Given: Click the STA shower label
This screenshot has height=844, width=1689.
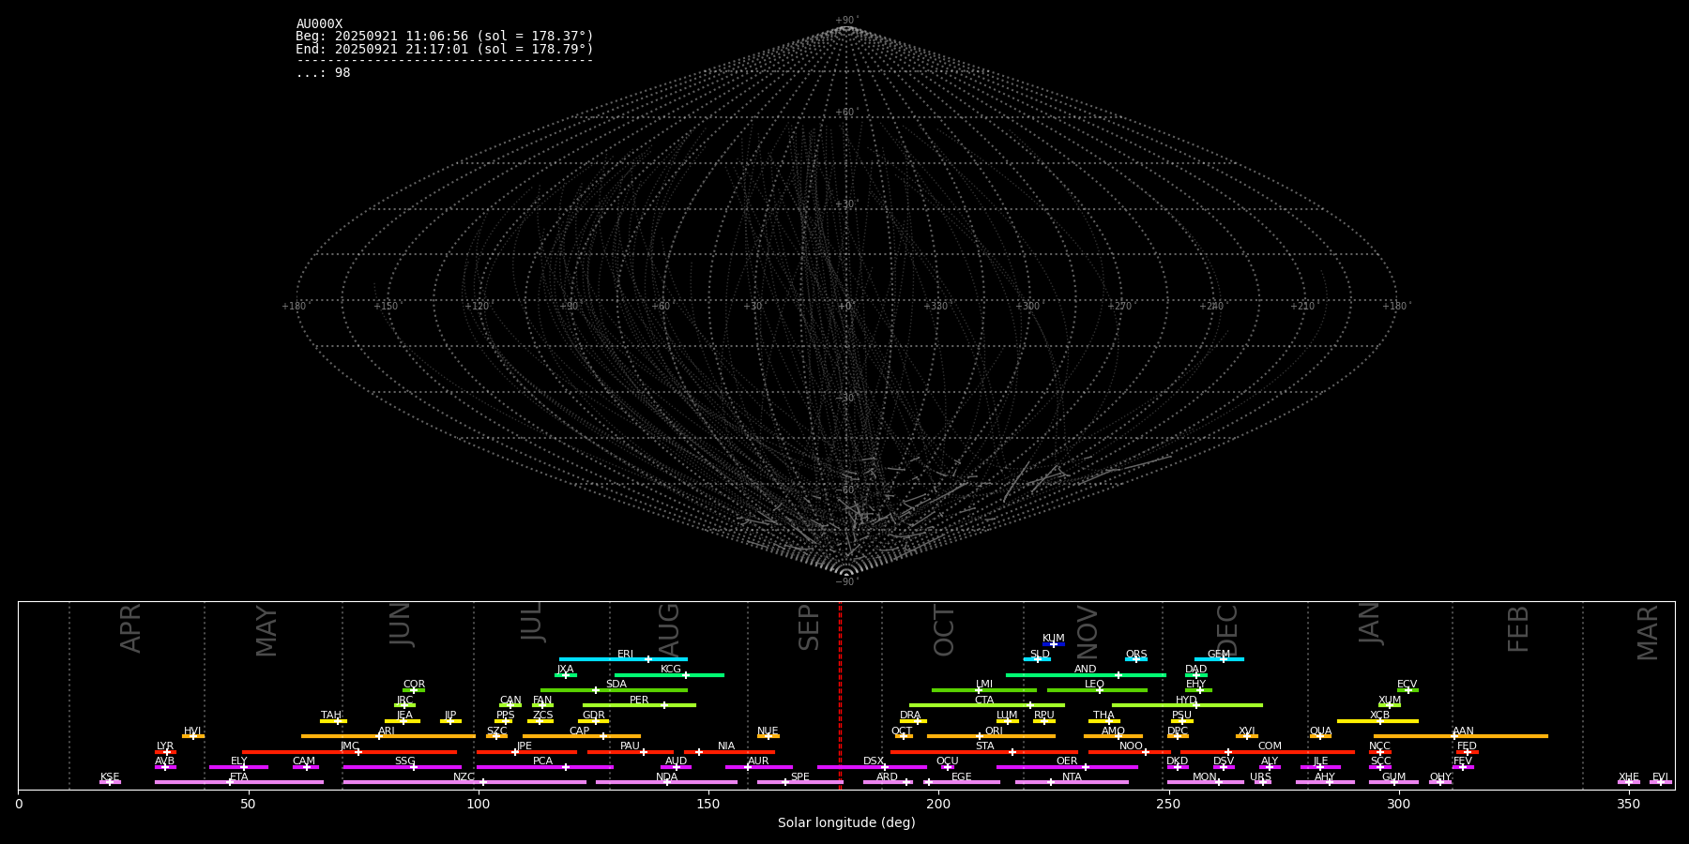Looking at the screenshot, I should point(984,746).
